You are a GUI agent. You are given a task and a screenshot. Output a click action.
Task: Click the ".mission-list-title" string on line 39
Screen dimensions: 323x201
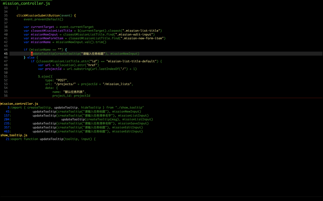142,31
